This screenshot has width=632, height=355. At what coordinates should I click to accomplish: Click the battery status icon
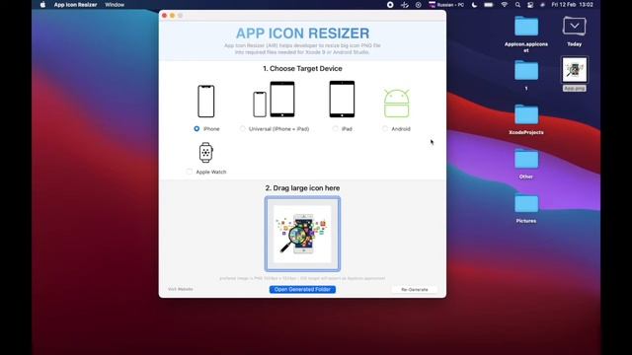(489, 5)
